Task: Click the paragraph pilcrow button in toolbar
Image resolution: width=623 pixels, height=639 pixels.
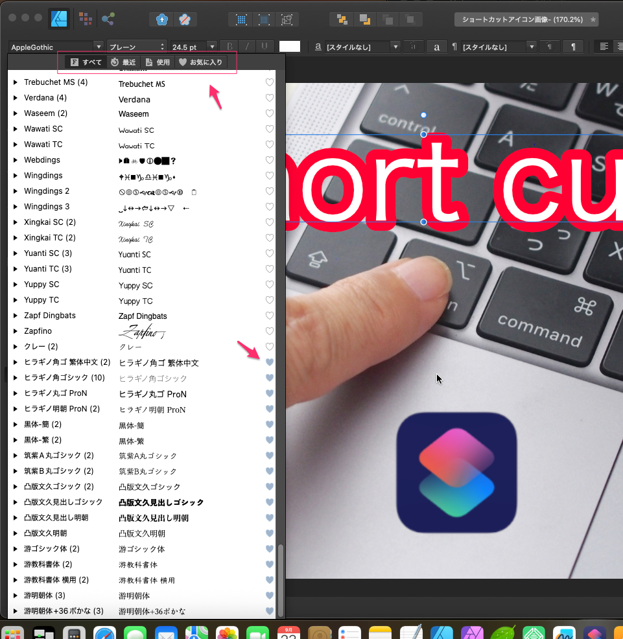Action: coord(572,47)
